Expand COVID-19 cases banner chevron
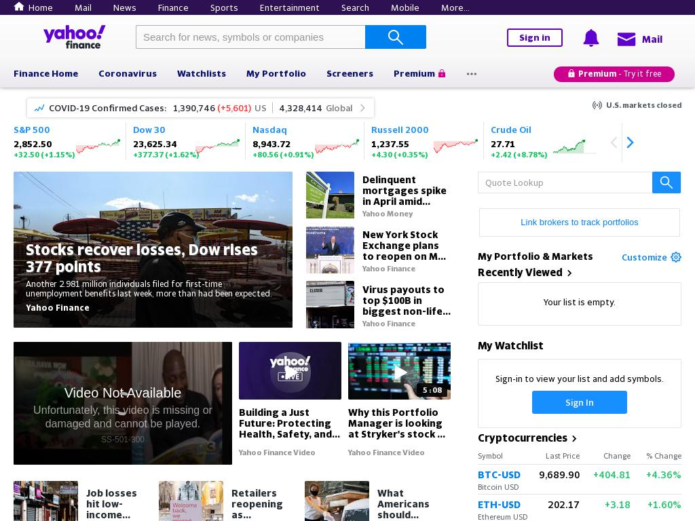 [362, 108]
